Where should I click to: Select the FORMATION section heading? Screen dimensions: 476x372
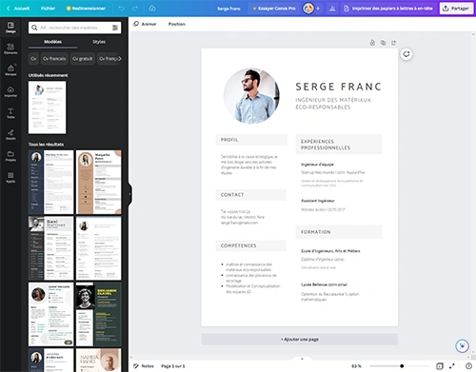click(x=316, y=232)
